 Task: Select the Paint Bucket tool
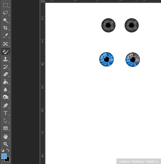(x=6, y=82)
